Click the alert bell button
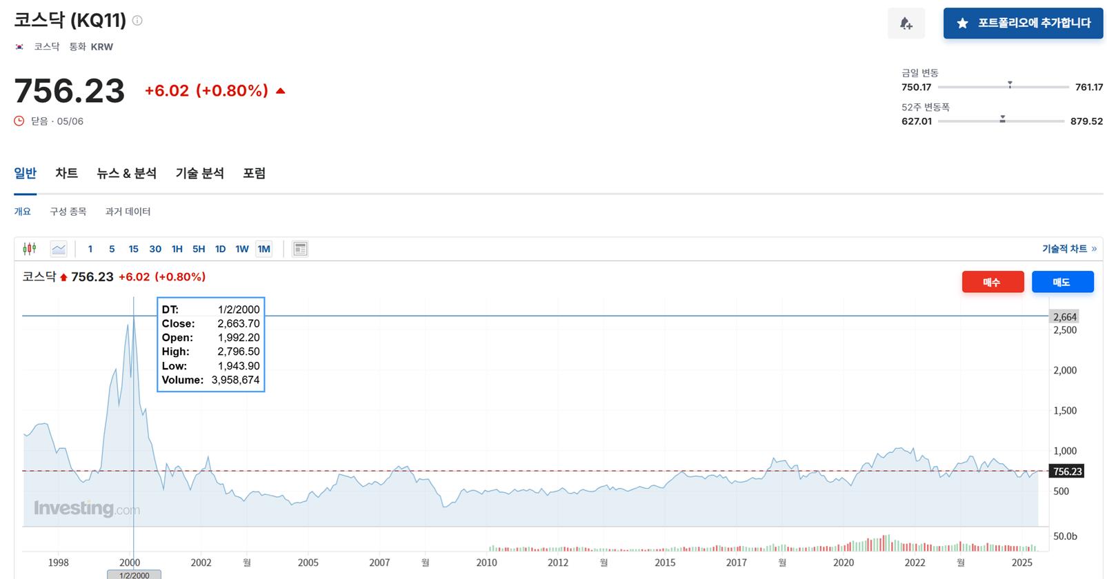Image resolution: width=1107 pixels, height=579 pixels. (906, 23)
